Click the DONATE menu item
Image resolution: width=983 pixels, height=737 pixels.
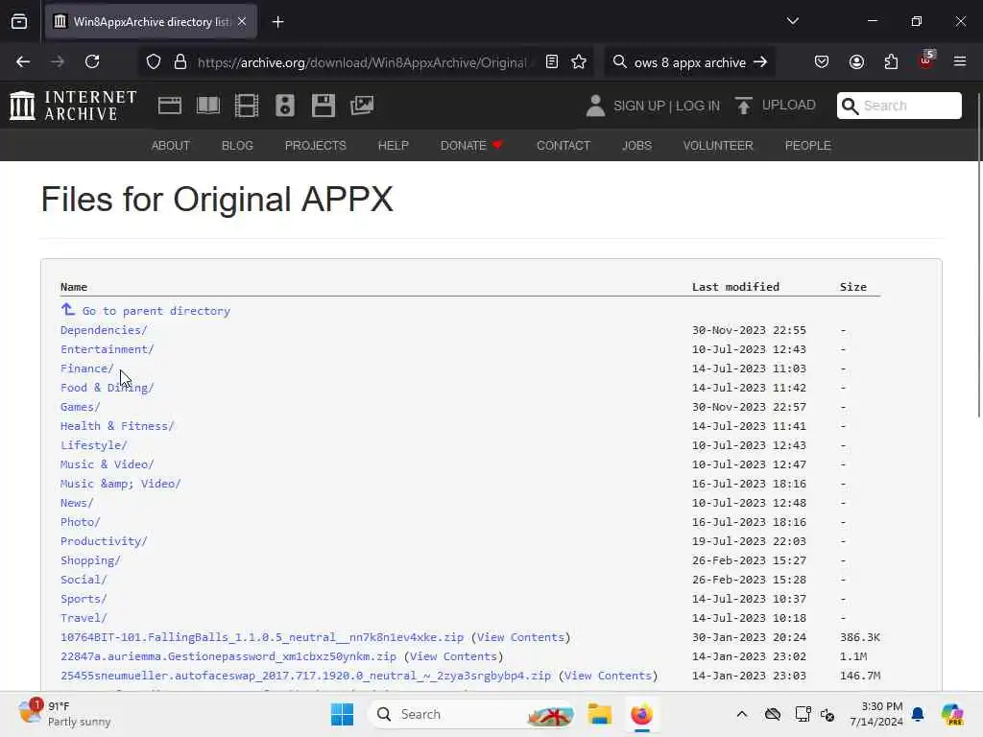pyautogui.click(x=471, y=146)
